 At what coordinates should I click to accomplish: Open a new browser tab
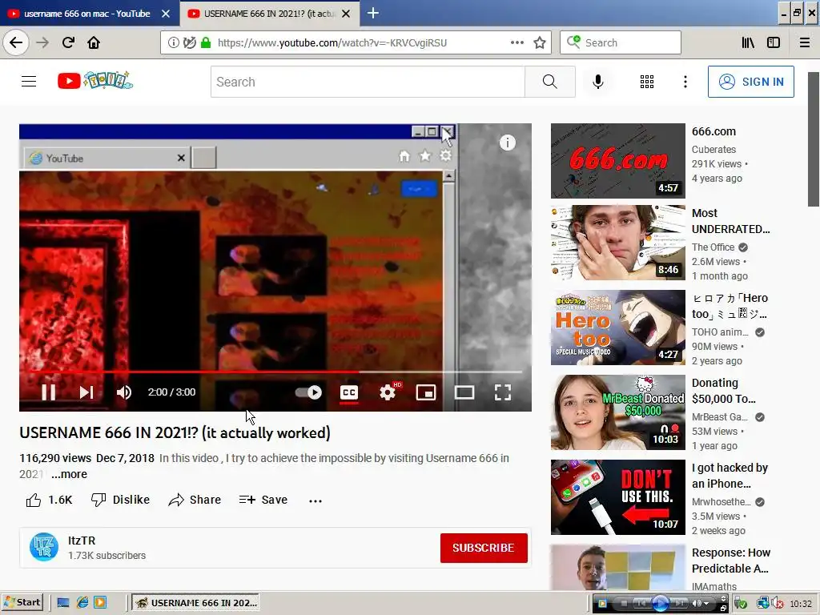point(373,13)
